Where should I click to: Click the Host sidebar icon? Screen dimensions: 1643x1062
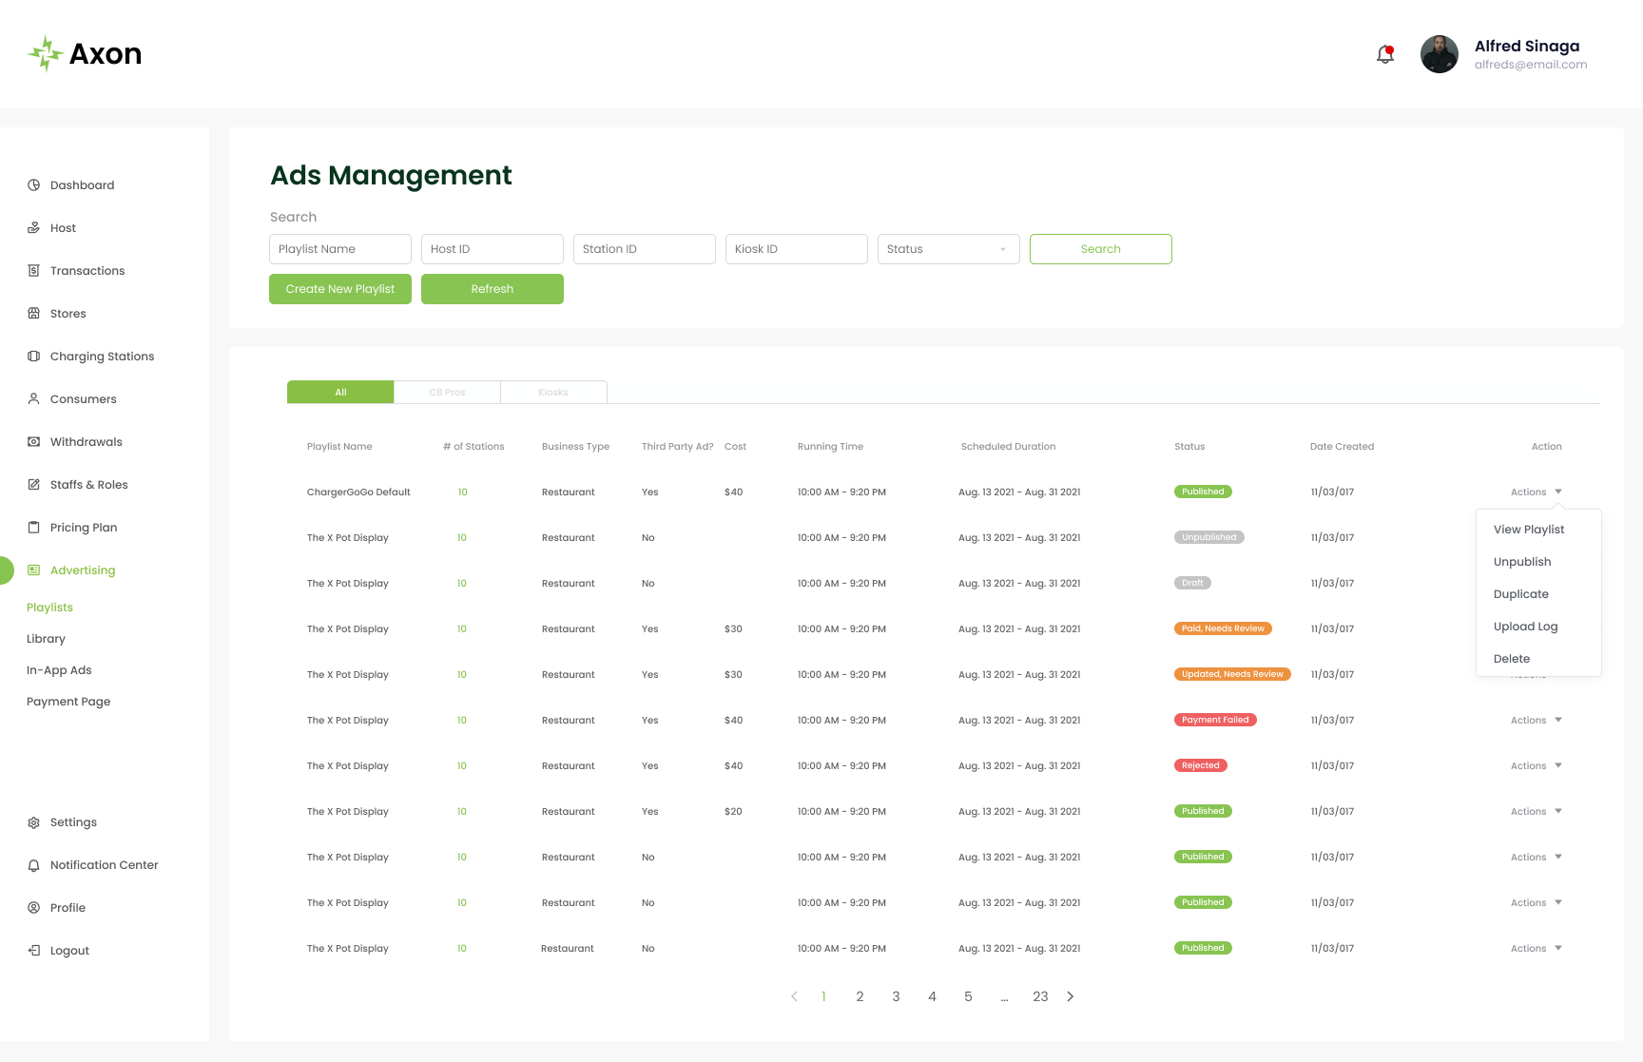tap(33, 228)
